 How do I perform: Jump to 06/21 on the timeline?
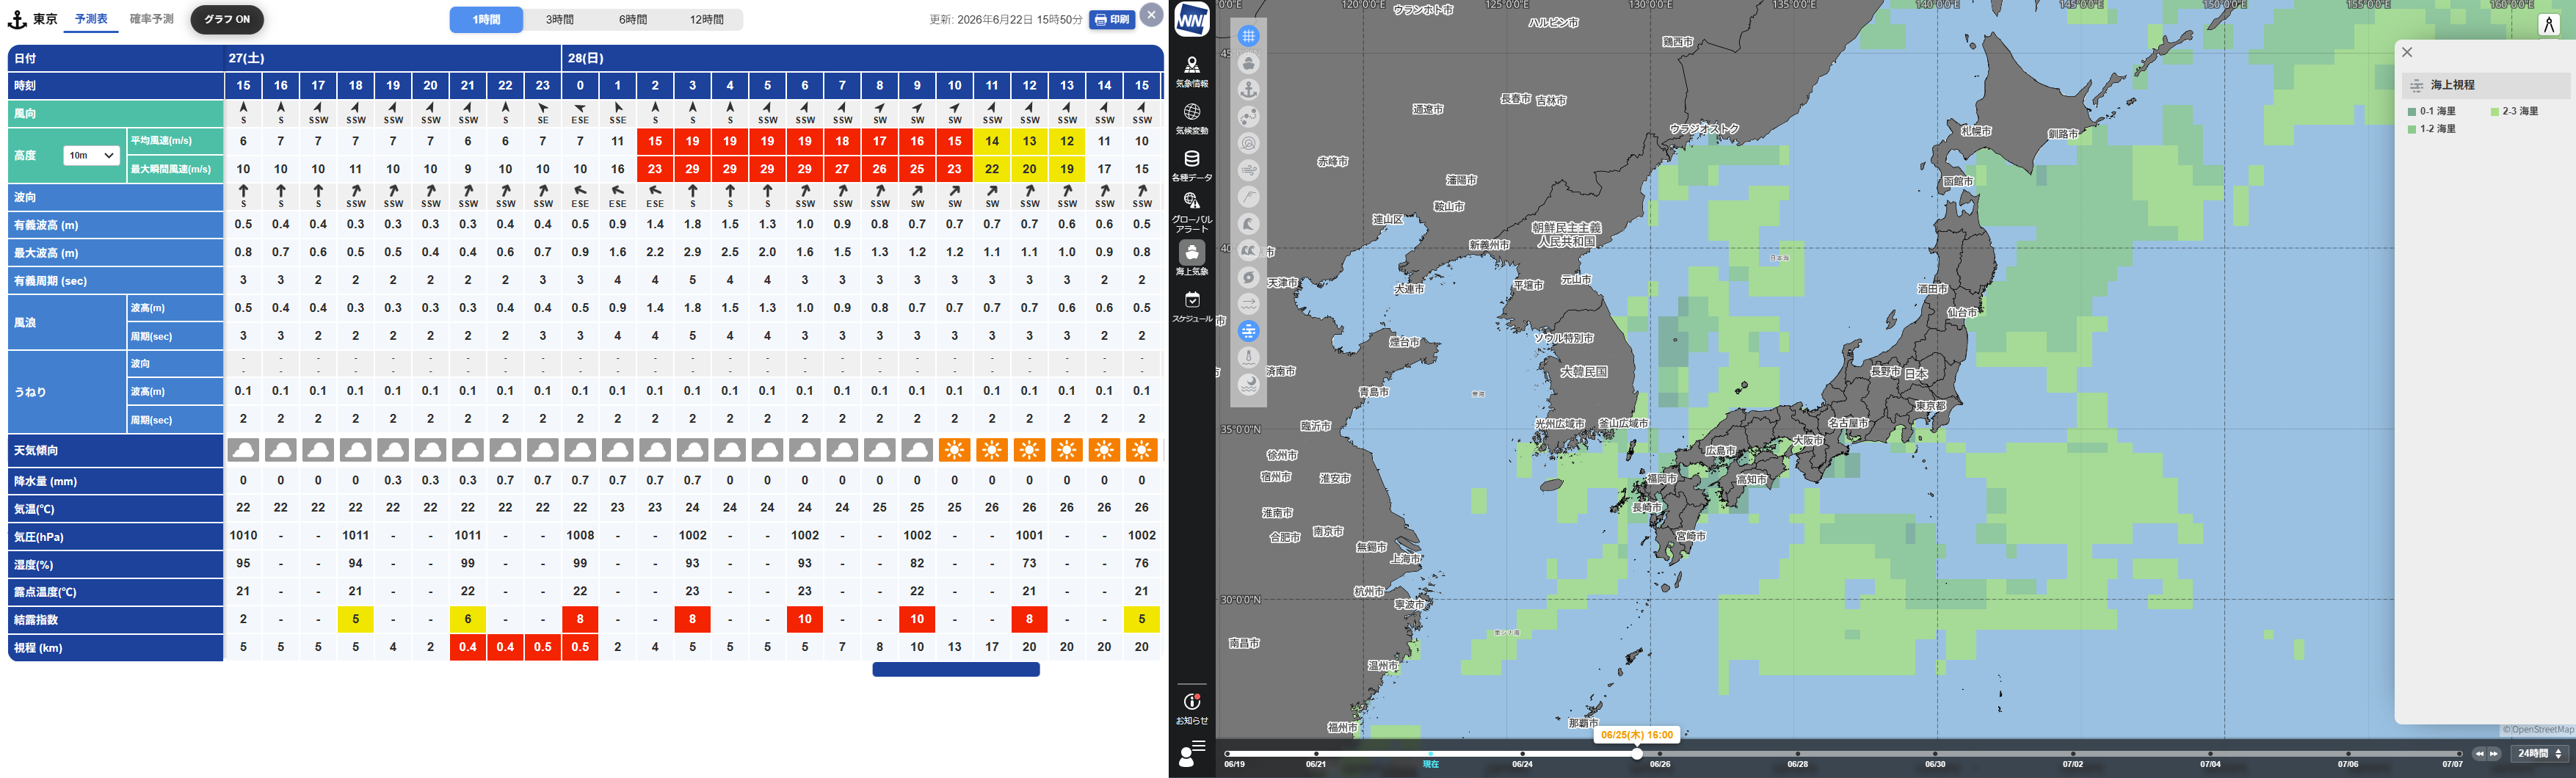[1316, 764]
